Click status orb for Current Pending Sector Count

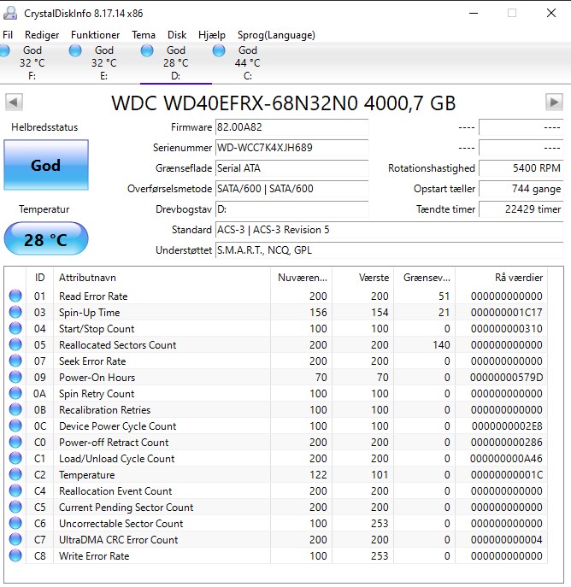pyautogui.click(x=15, y=507)
